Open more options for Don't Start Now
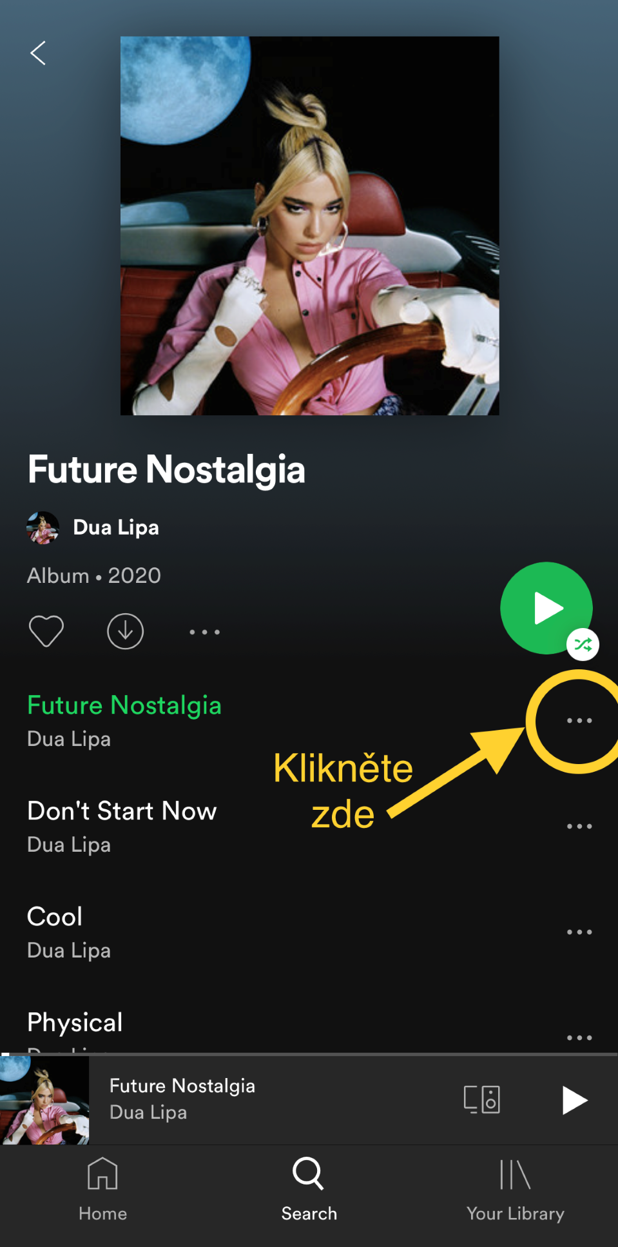Image resolution: width=618 pixels, height=1247 pixels. [x=579, y=826]
